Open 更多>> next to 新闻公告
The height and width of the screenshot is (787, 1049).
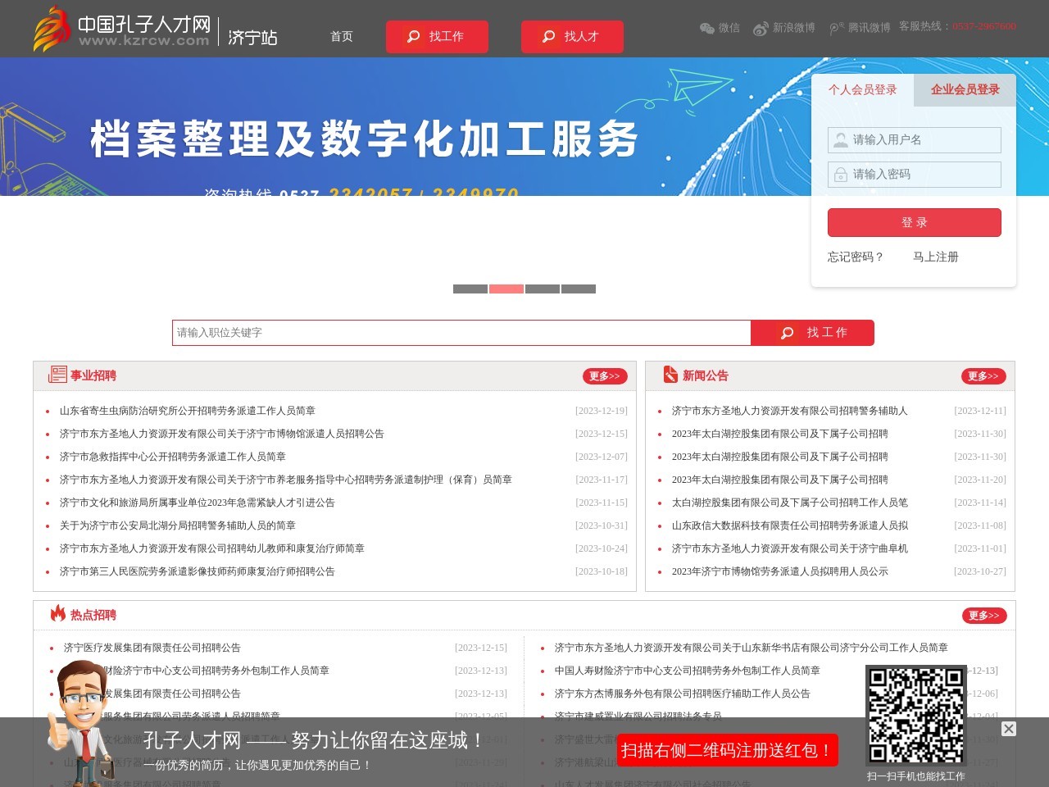[983, 376]
